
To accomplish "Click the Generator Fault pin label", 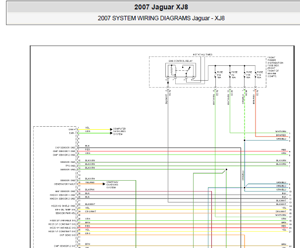I will (64, 184).
